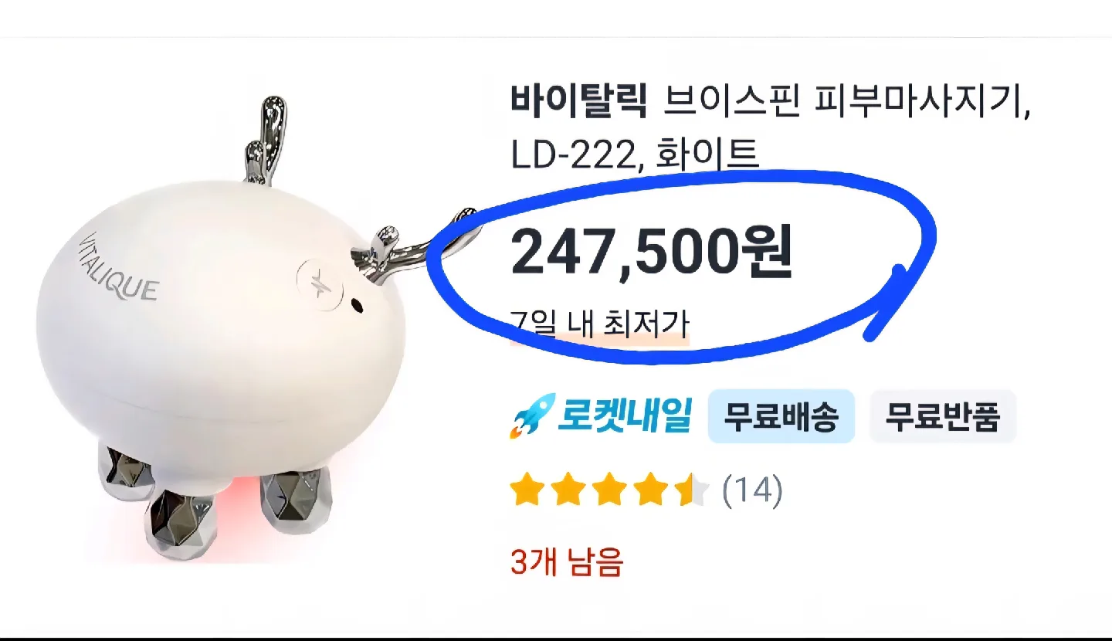Click the red 3개 남음 stock notice
The image size is (1112, 641).
(567, 562)
